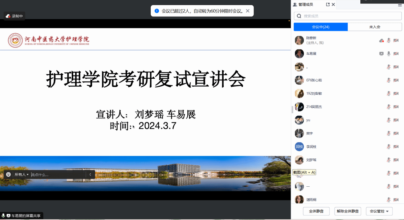Open the emoji picker in chat bar
404x220 pixels.
coord(8,174)
